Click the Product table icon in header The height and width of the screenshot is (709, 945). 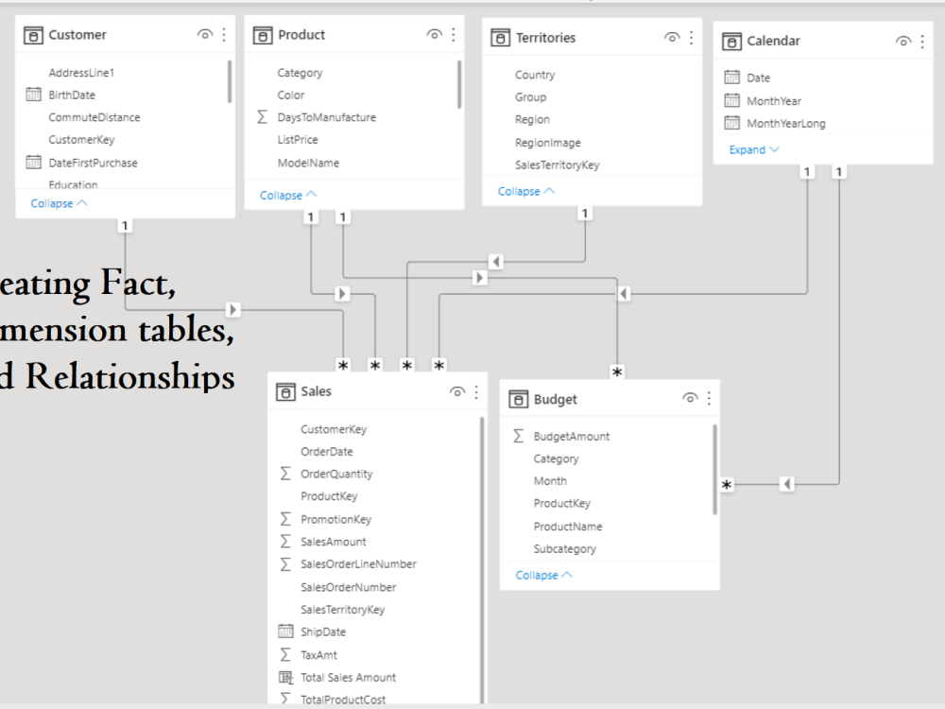262,35
